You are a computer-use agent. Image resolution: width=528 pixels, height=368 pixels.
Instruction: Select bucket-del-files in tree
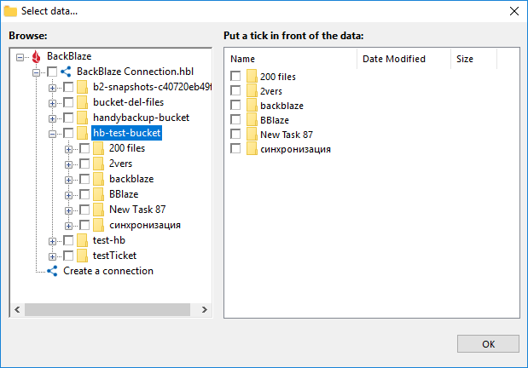click(128, 102)
